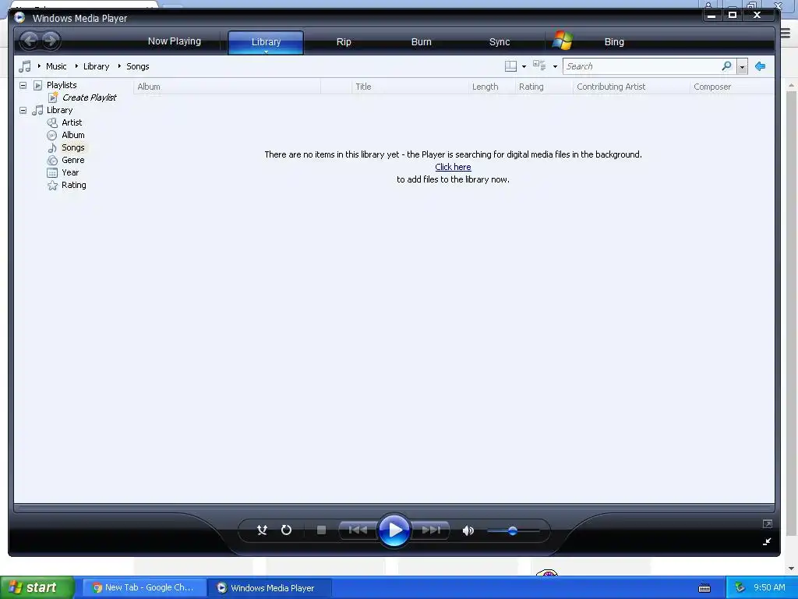
Task: Open the view options dropdown arrow
Action: point(555,67)
